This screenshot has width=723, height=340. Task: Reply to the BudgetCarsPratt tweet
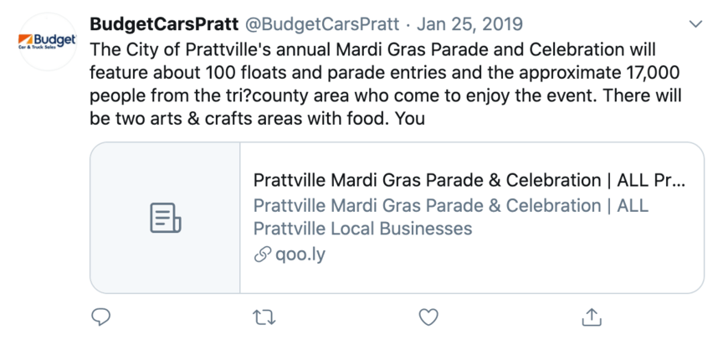[100, 317]
